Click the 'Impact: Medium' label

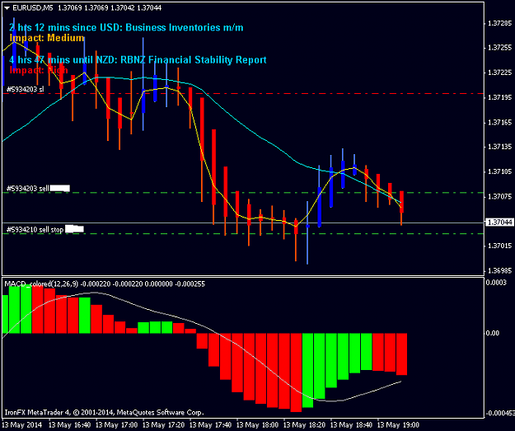pos(47,38)
